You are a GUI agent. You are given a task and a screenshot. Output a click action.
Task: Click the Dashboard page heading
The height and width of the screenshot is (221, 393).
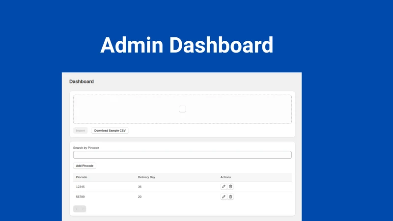coord(82,82)
